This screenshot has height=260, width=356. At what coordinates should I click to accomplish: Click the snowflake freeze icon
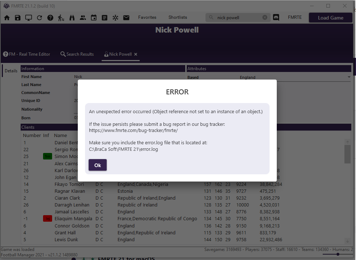(115, 18)
